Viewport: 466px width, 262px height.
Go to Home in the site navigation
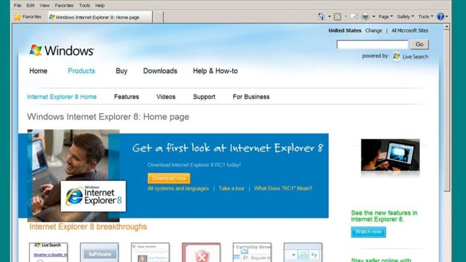click(x=38, y=71)
